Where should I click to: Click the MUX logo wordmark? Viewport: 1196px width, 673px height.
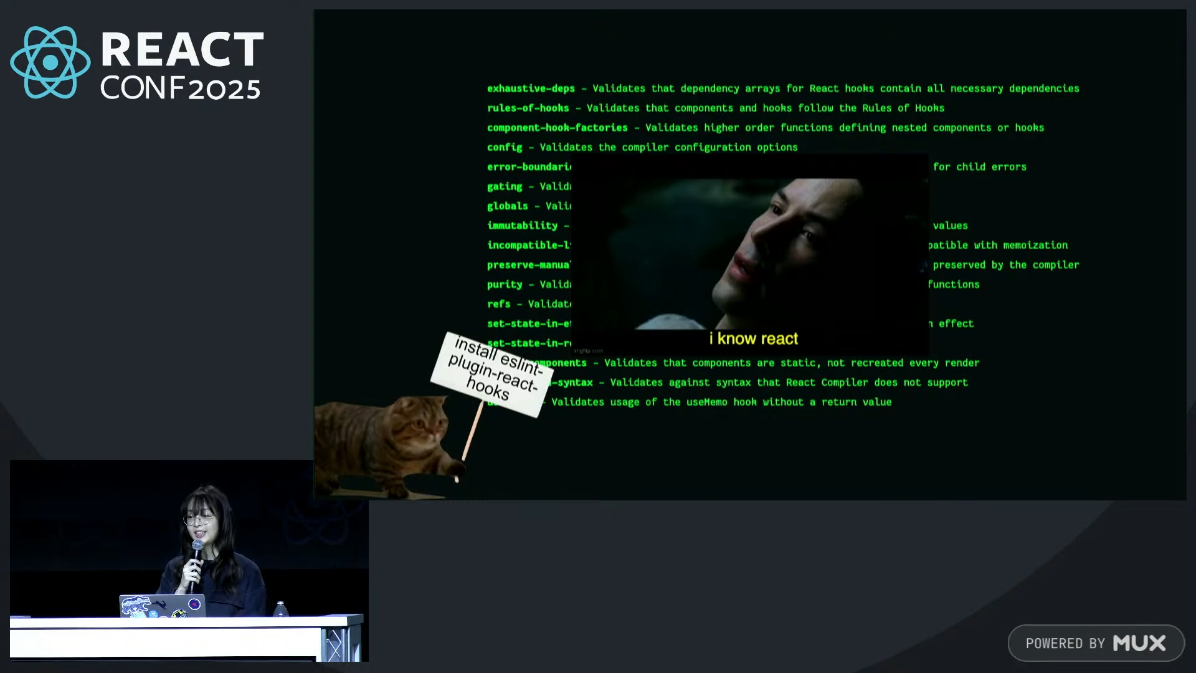coord(1139,643)
